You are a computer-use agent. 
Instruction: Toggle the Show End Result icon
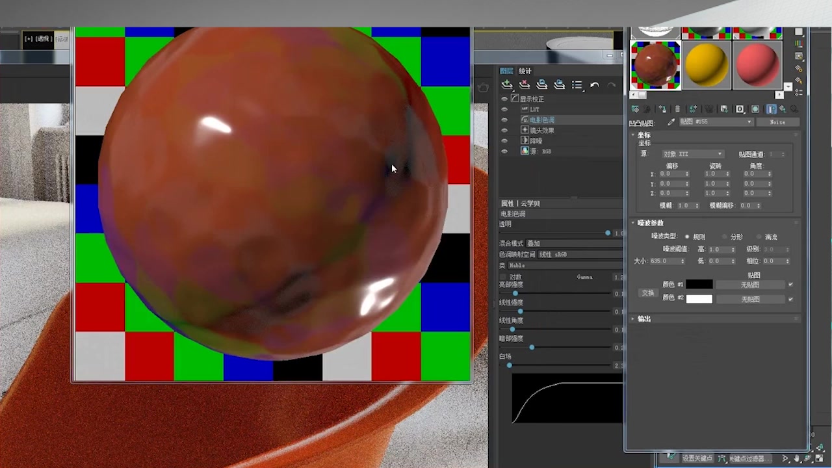(771, 109)
